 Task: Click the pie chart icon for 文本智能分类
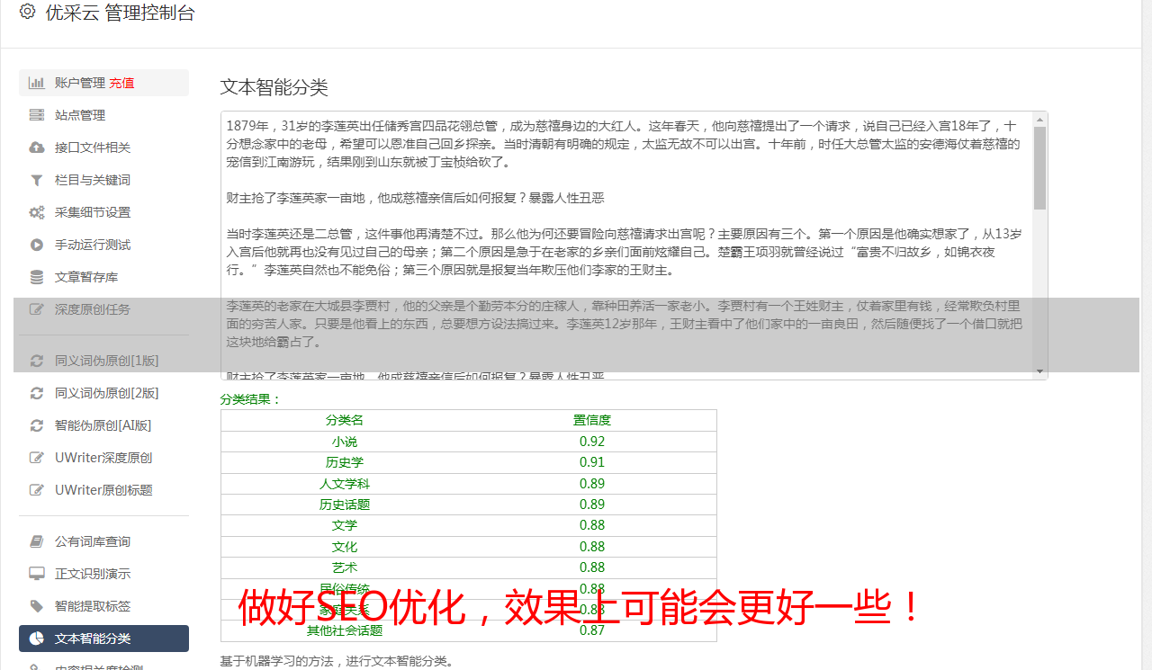pyautogui.click(x=37, y=639)
